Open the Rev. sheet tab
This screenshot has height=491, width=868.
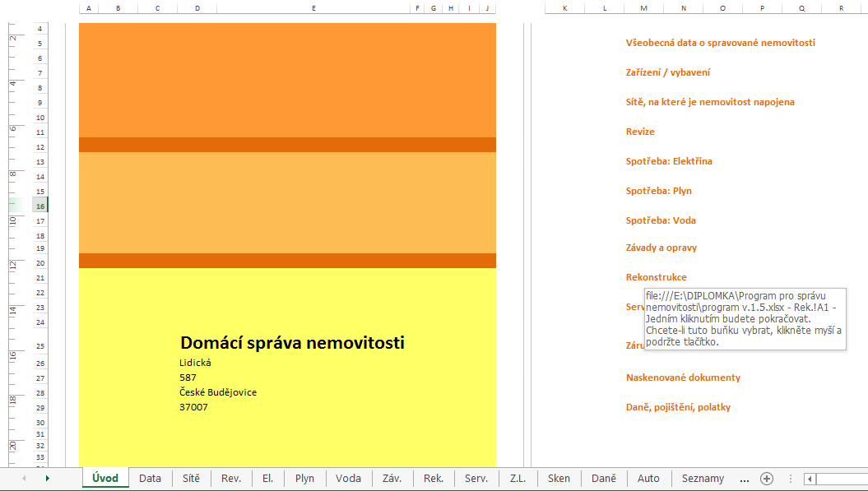[x=231, y=479]
